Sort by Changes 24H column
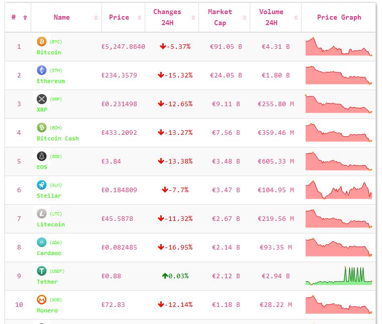The height and width of the screenshot is (324, 382). point(167,17)
